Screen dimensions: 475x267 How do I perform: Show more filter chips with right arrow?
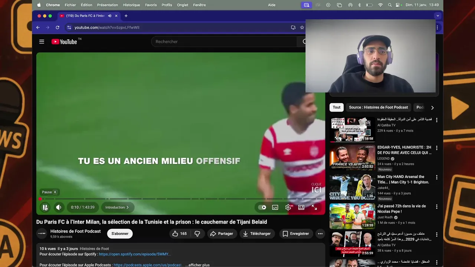(x=432, y=108)
